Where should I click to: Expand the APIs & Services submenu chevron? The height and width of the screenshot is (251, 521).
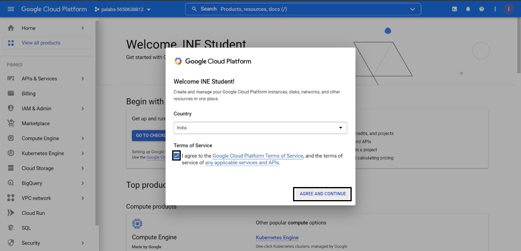(83, 79)
